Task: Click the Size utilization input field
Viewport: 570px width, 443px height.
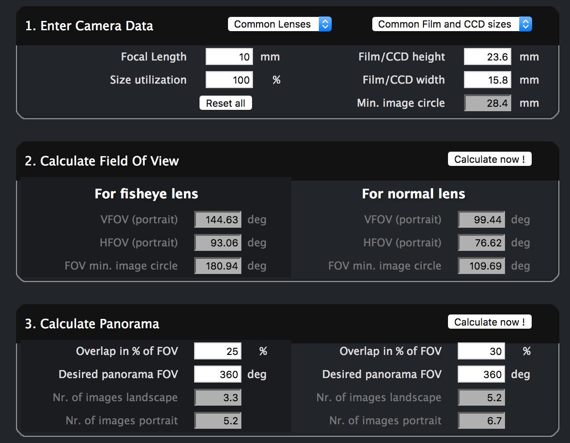Action: 229,80
